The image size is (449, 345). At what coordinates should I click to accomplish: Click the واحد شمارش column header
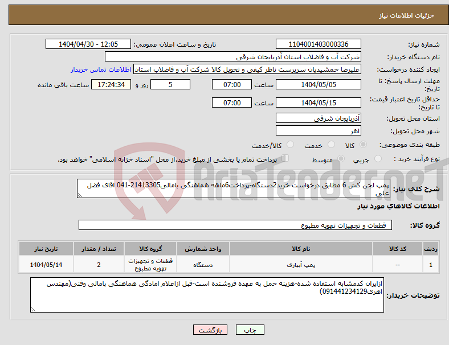coord(203,249)
